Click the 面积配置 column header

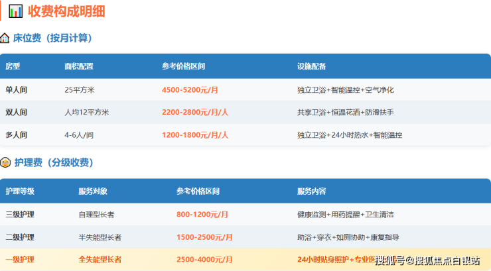(79, 66)
